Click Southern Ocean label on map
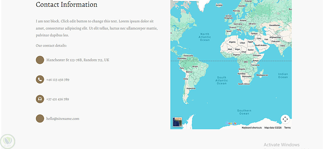324x149 pixels. click(x=244, y=112)
